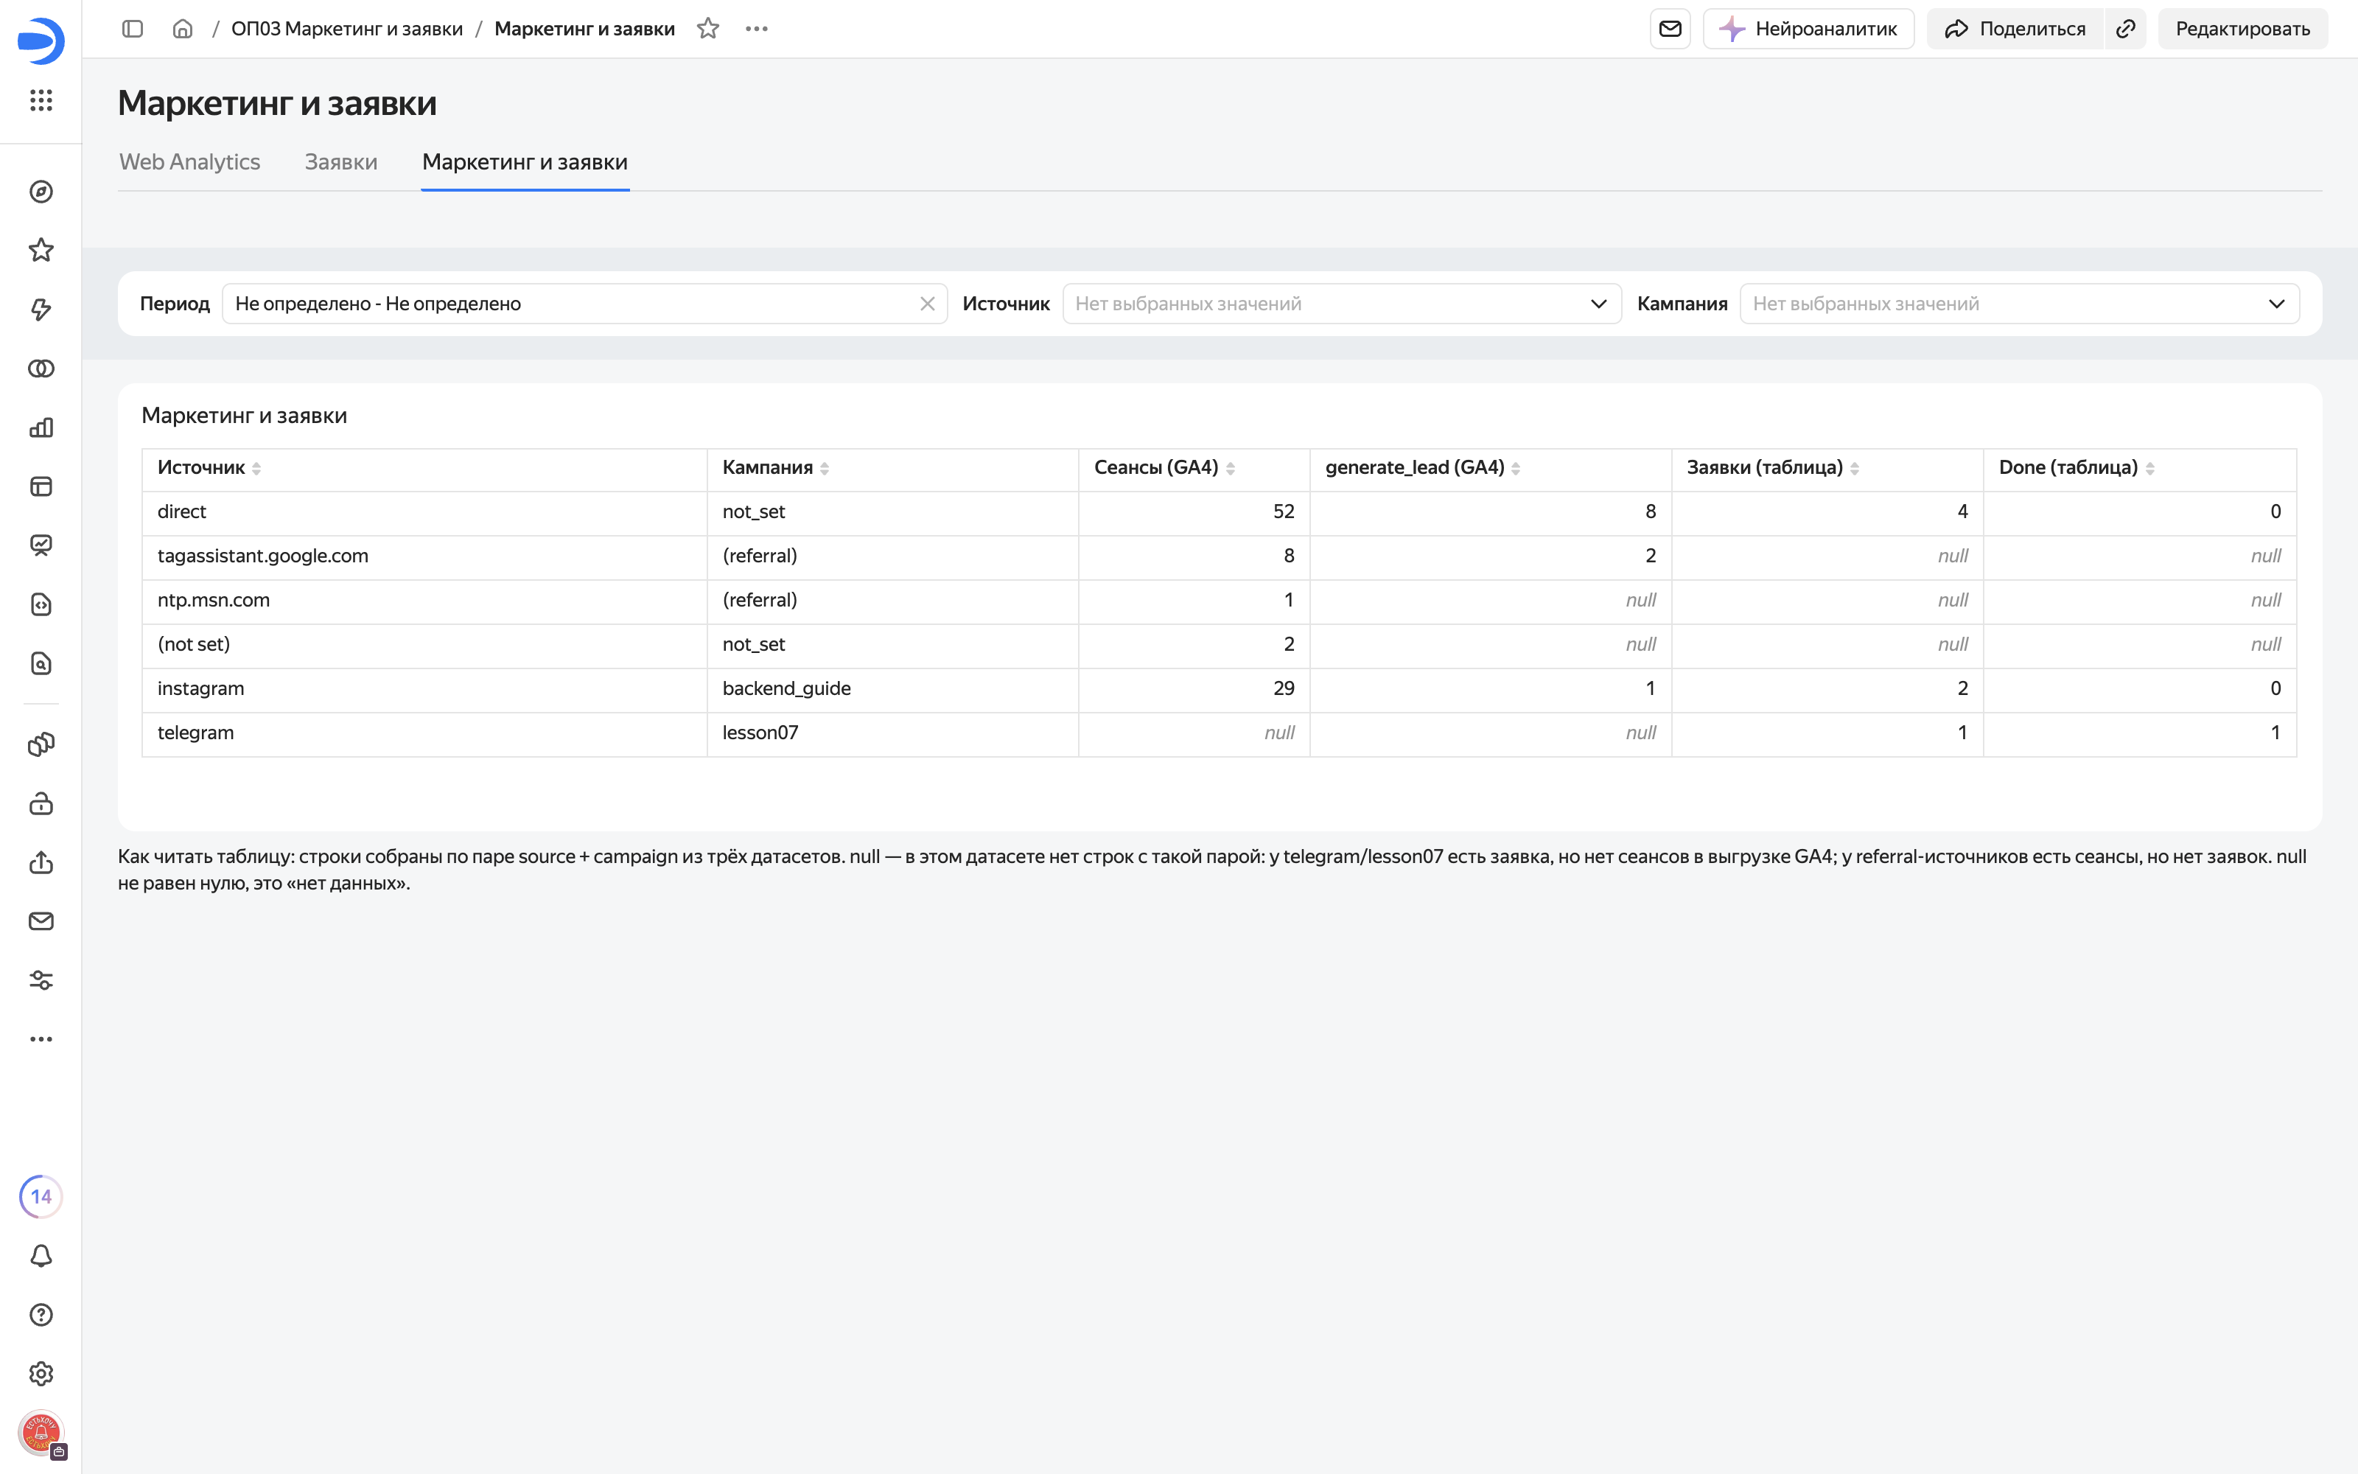
Task: Switch to the Заявки tab
Action: (341, 162)
